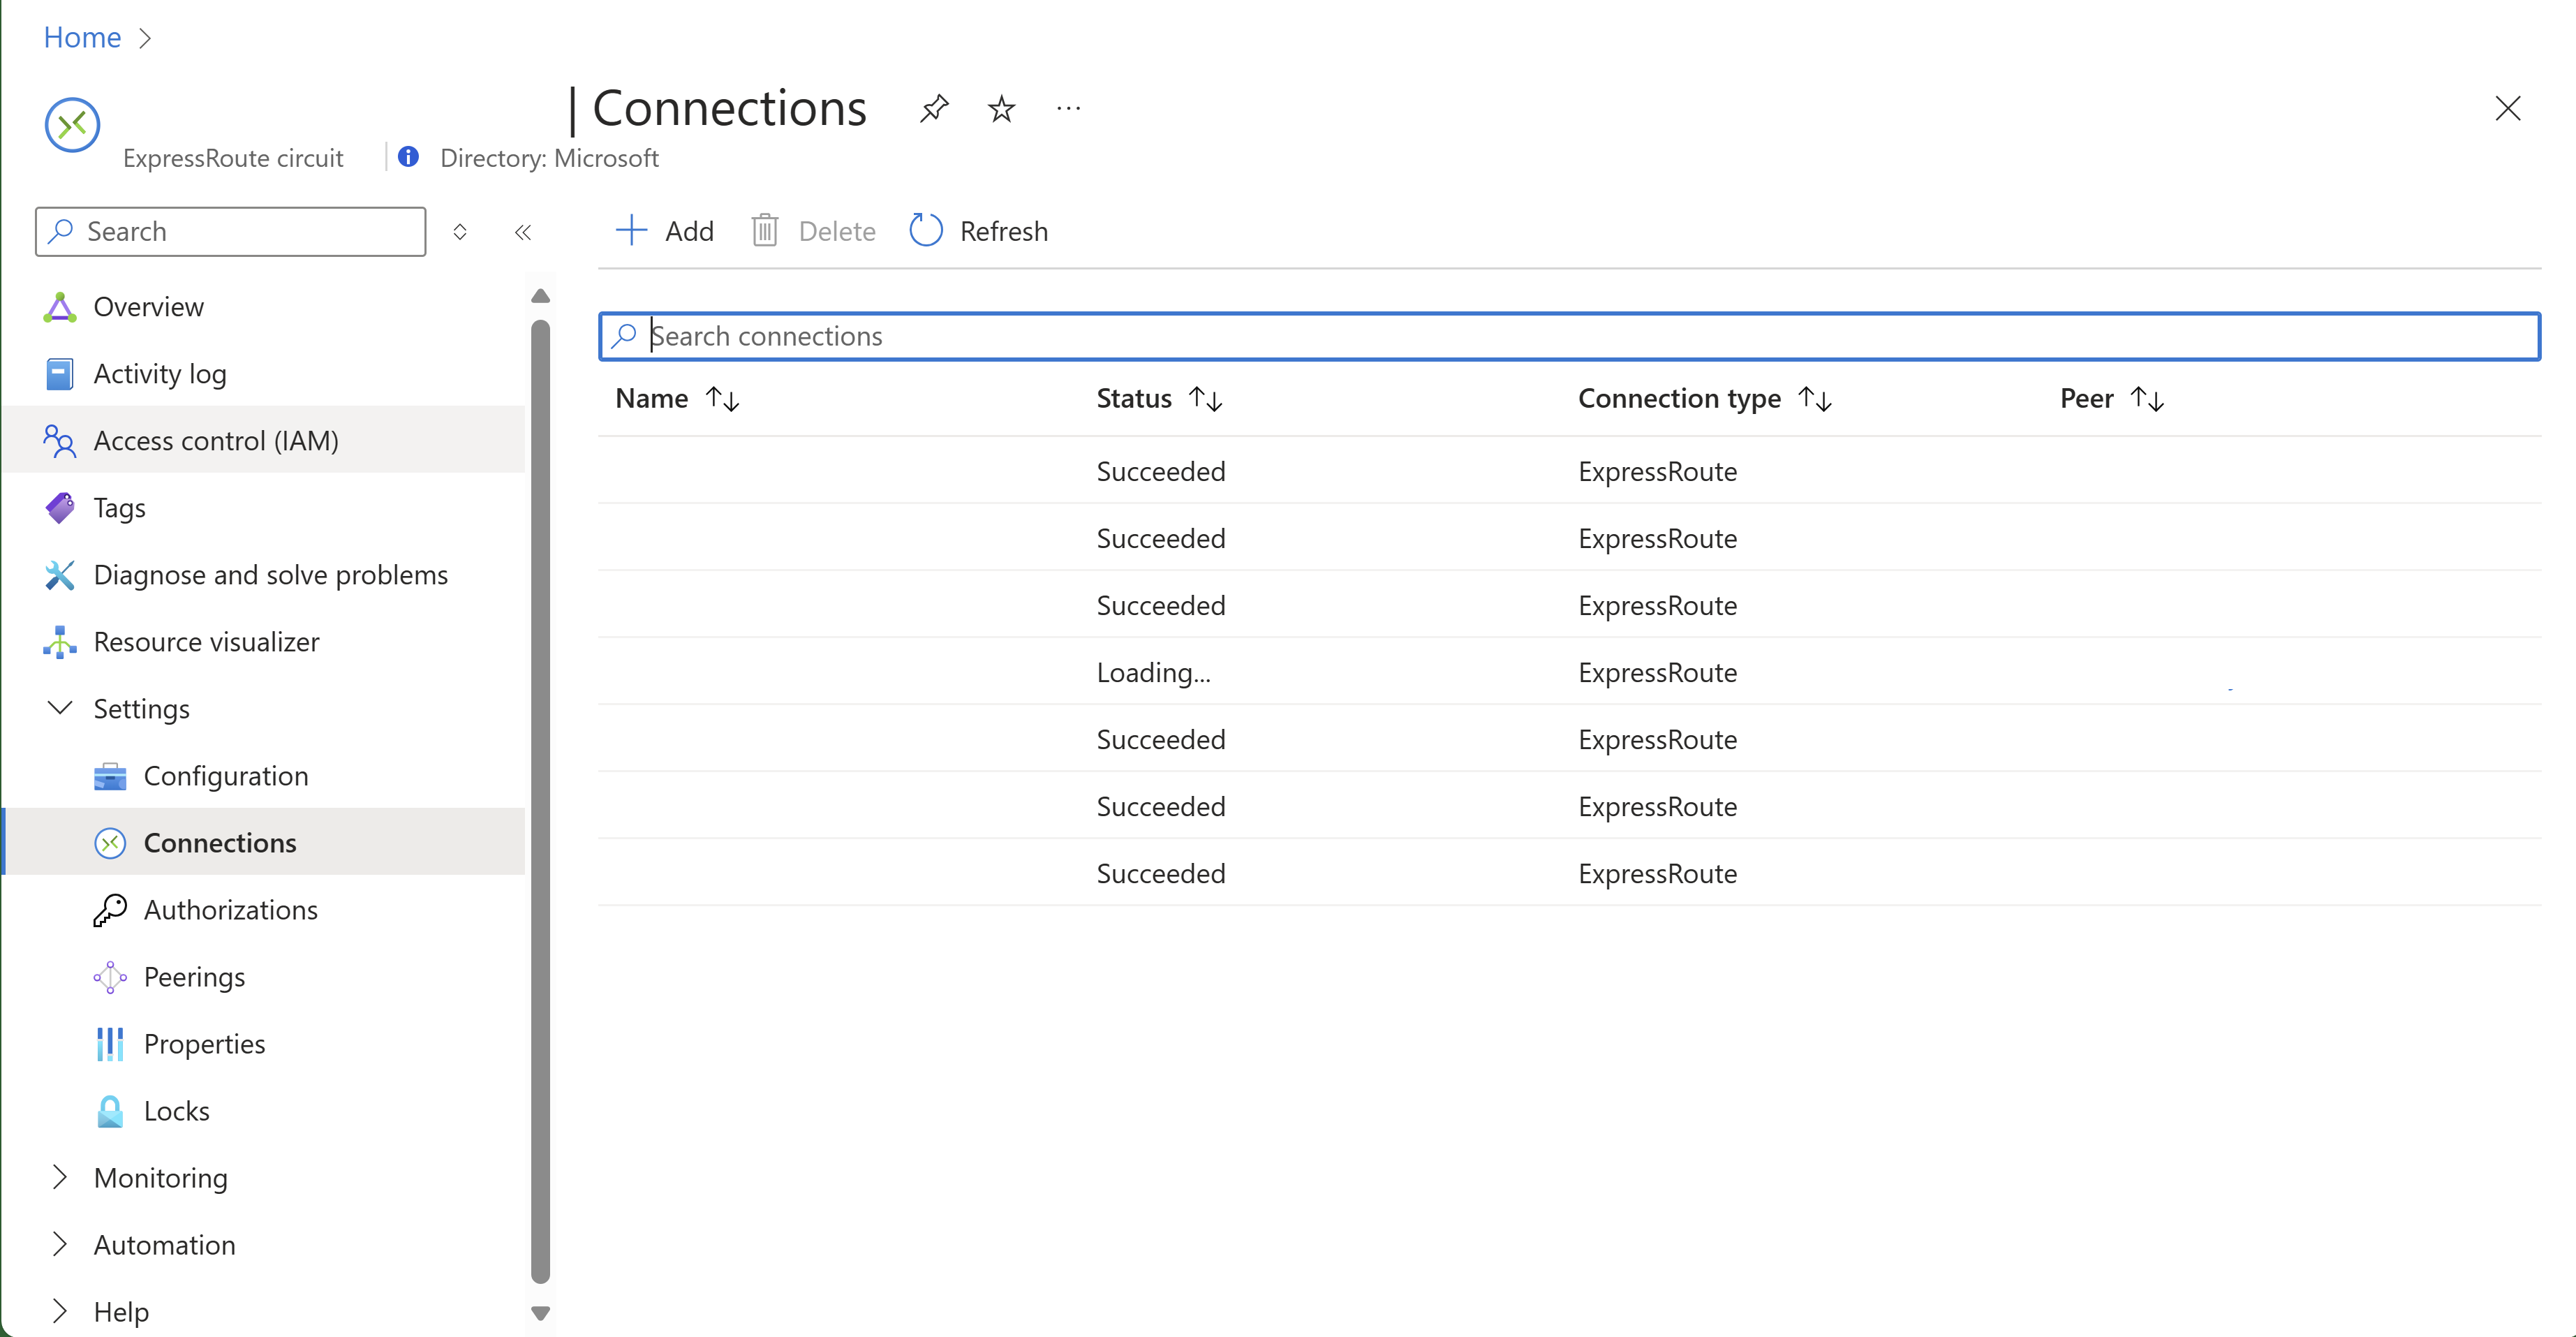Expand the Help section
Image resolution: width=2576 pixels, height=1337 pixels.
[x=60, y=1311]
